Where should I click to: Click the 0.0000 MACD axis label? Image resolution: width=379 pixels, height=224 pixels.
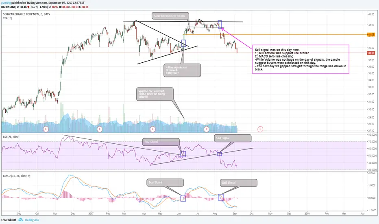pos(372,198)
